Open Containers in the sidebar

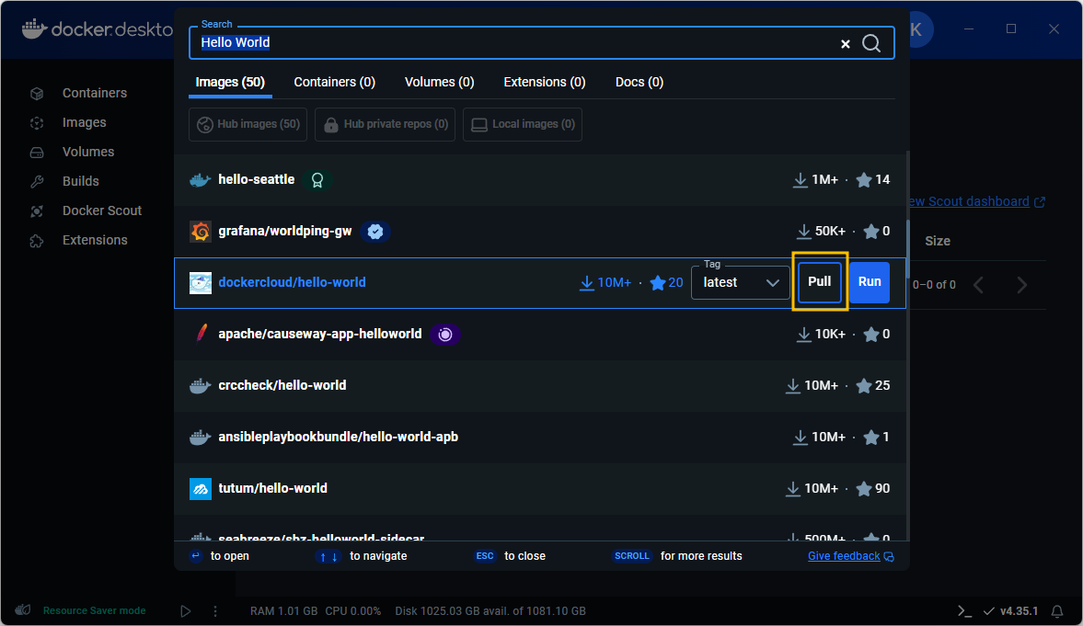click(95, 93)
